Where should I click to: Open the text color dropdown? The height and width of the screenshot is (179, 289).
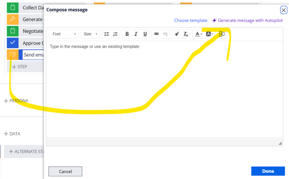click(x=198, y=34)
